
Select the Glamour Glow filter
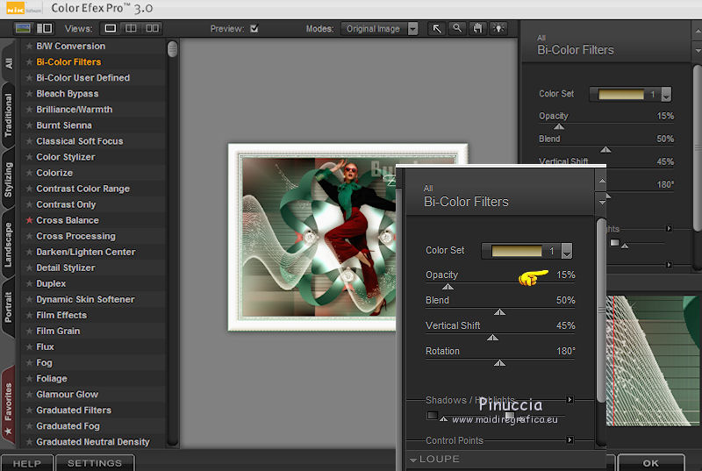pyautogui.click(x=67, y=395)
